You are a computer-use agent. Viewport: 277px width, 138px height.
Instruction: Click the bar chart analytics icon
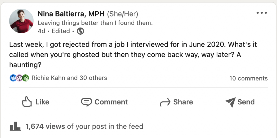(x=15, y=126)
